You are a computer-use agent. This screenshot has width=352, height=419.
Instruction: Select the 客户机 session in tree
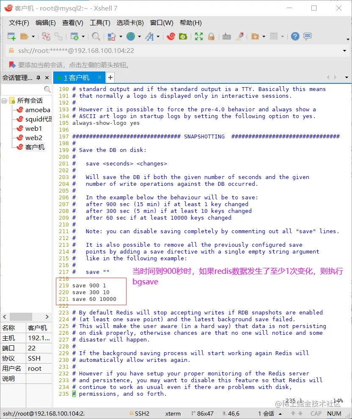[x=30, y=147]
